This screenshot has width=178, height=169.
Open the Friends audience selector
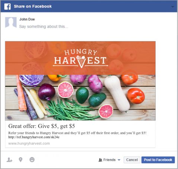click(109, 160)
